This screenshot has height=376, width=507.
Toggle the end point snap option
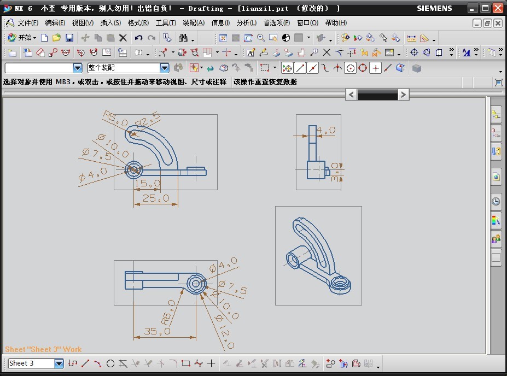click(300, 68)
